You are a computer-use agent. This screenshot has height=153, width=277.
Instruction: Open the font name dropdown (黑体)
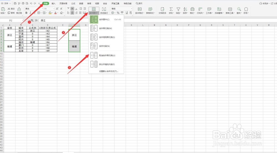point(43,9)
